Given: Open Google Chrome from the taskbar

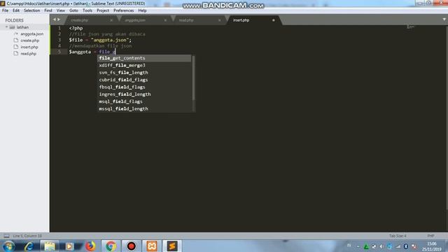Looking at the screenshot, I should [x=111, y=246].
